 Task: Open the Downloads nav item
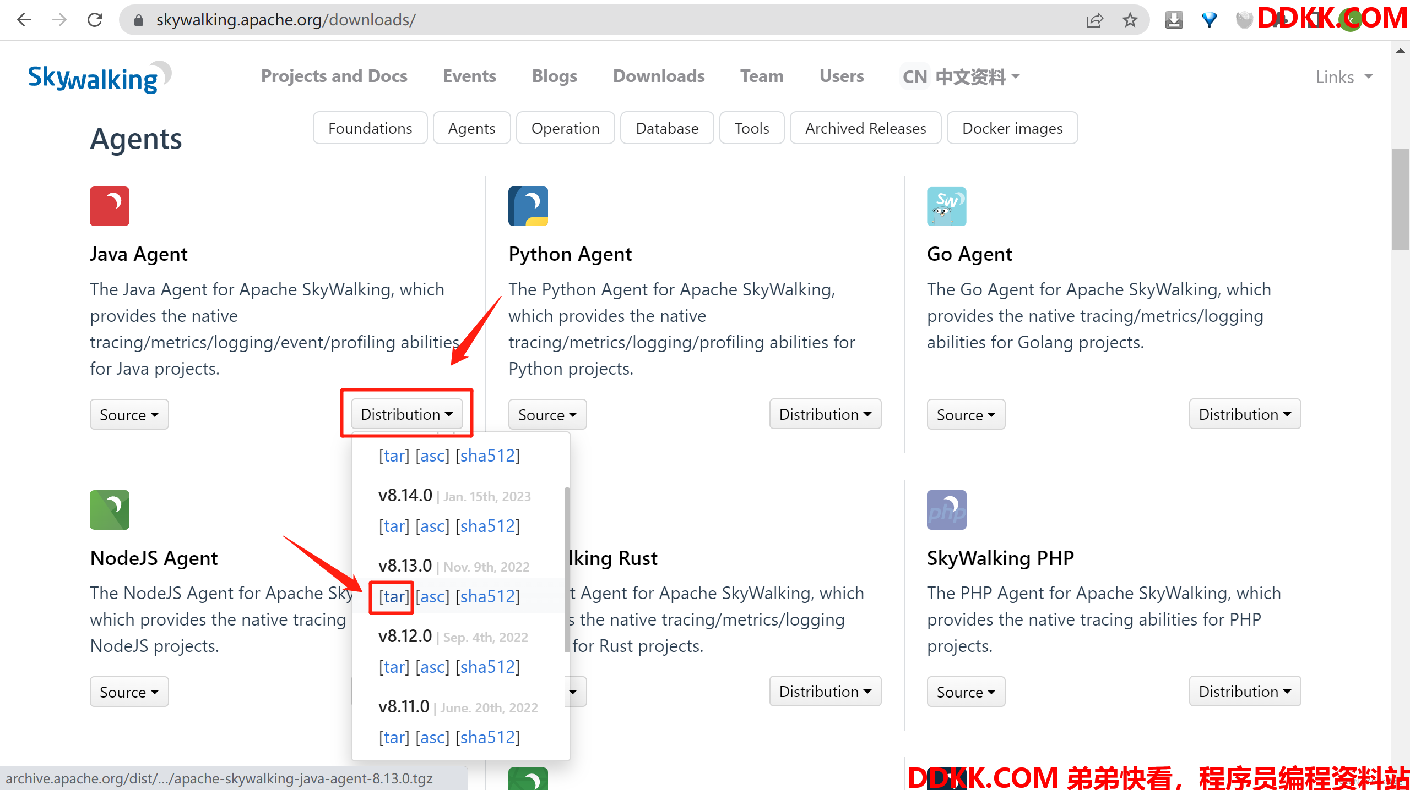(x=659, y=76)
